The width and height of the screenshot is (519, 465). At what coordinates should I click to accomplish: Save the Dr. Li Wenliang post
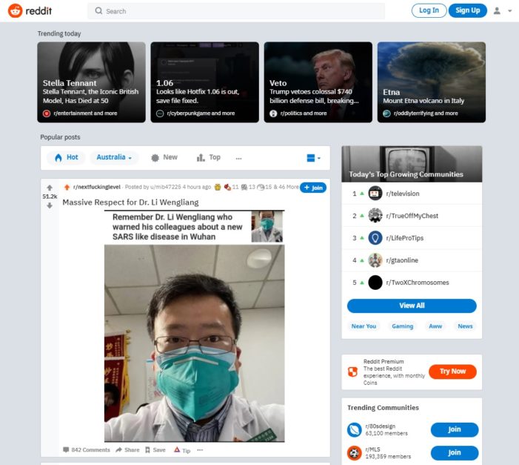[x=155, y=450]
